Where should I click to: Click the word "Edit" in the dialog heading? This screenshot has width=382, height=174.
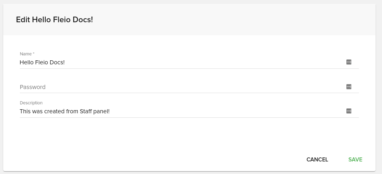pyautogui.click(x=23, y=19)
